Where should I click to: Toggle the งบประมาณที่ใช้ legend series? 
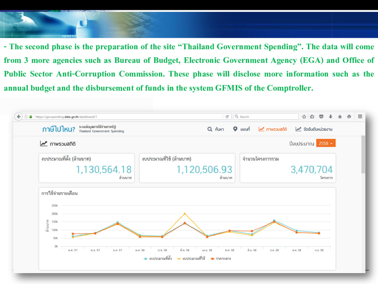pyautogui.click(x=191, y=258)
